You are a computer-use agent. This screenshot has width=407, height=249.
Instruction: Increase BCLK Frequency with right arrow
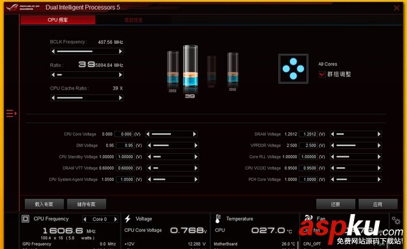point(120,51)
